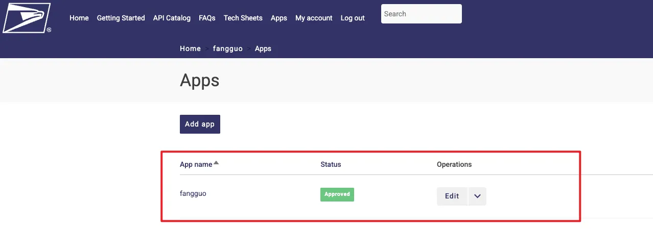Open Apps in the top navigation bar
Viewport: 653px width, 251px height.
pyautogui.click(x=278, y=18)
